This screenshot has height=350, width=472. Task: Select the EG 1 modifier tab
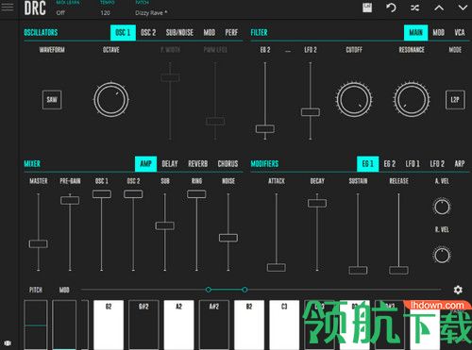click(x=368, y=164)
